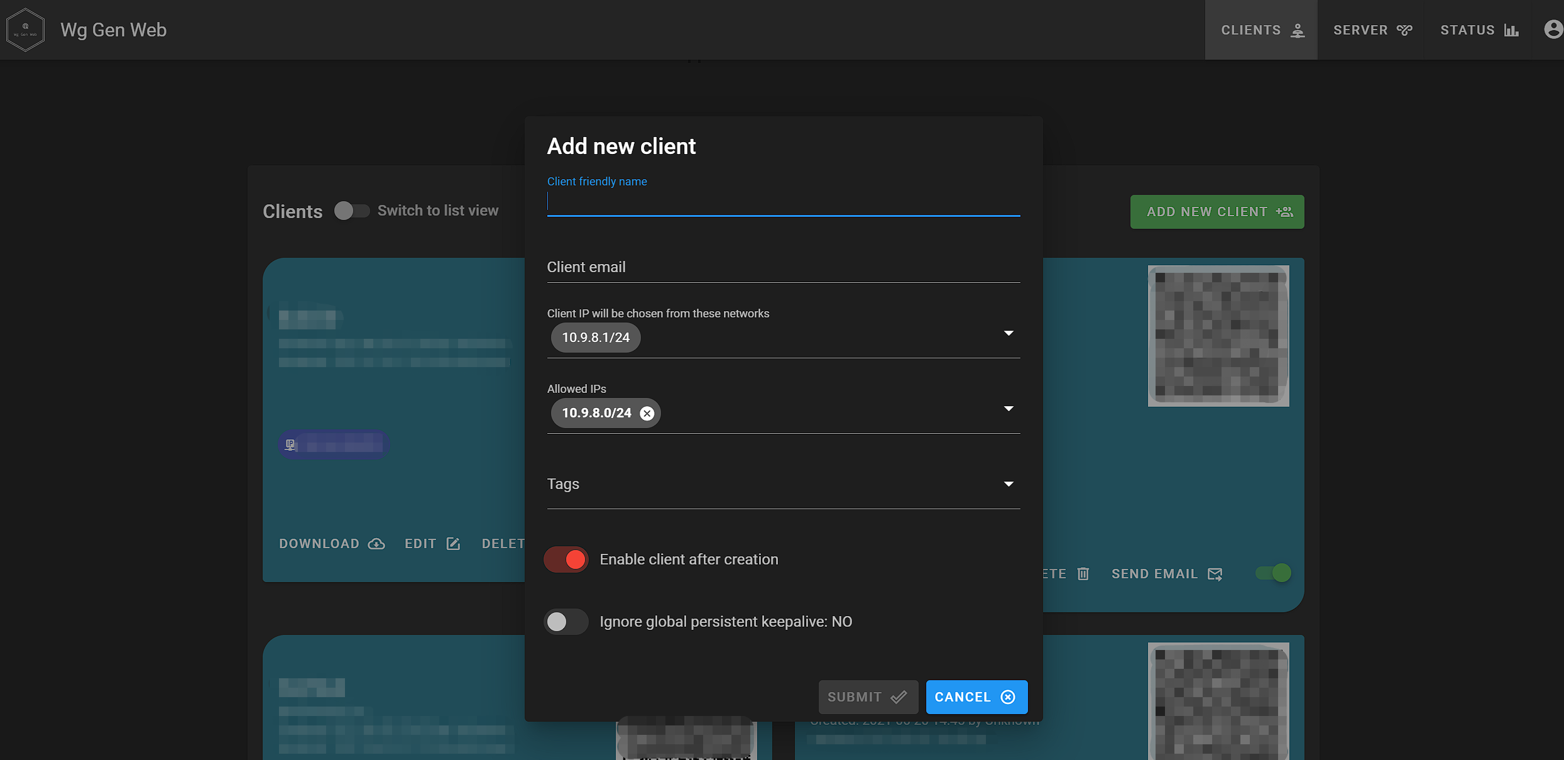
Task: Open the user account icon
Action: [x=1553, y=30]
